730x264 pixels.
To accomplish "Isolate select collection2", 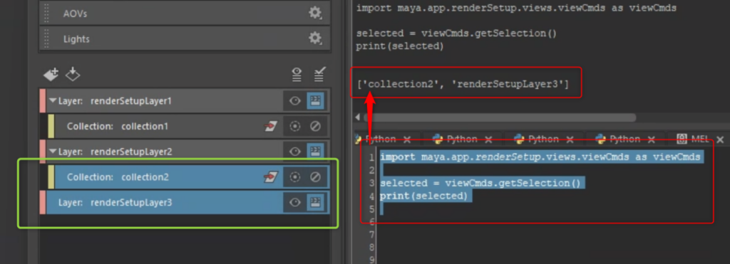I will coord(294,177).
